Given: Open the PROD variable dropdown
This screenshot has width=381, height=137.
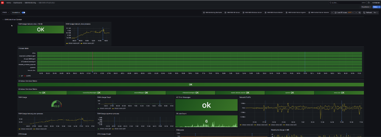Looking at the screenshot, I should (x=6, y=12).
